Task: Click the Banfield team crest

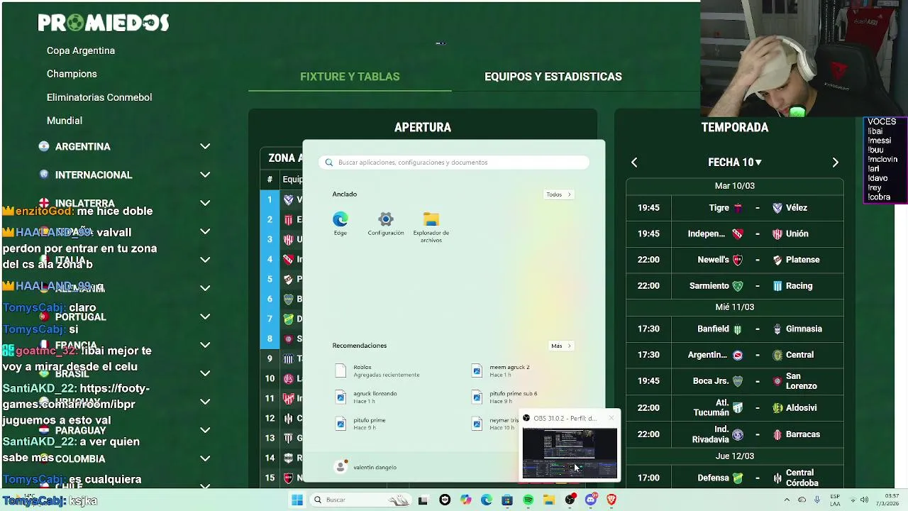Action: pyautogui.click(x=738, y=329)
